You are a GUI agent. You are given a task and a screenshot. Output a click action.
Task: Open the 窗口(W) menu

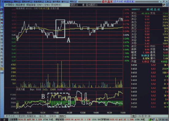click(x=65, y=2)
